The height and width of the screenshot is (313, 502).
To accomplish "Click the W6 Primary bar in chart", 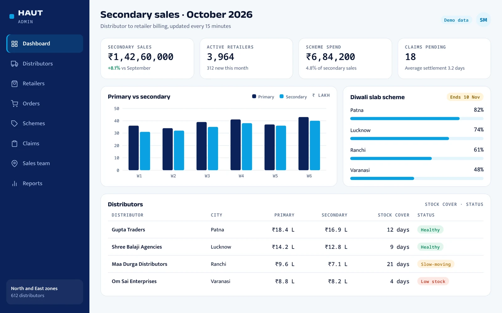I will click(303, 144).
